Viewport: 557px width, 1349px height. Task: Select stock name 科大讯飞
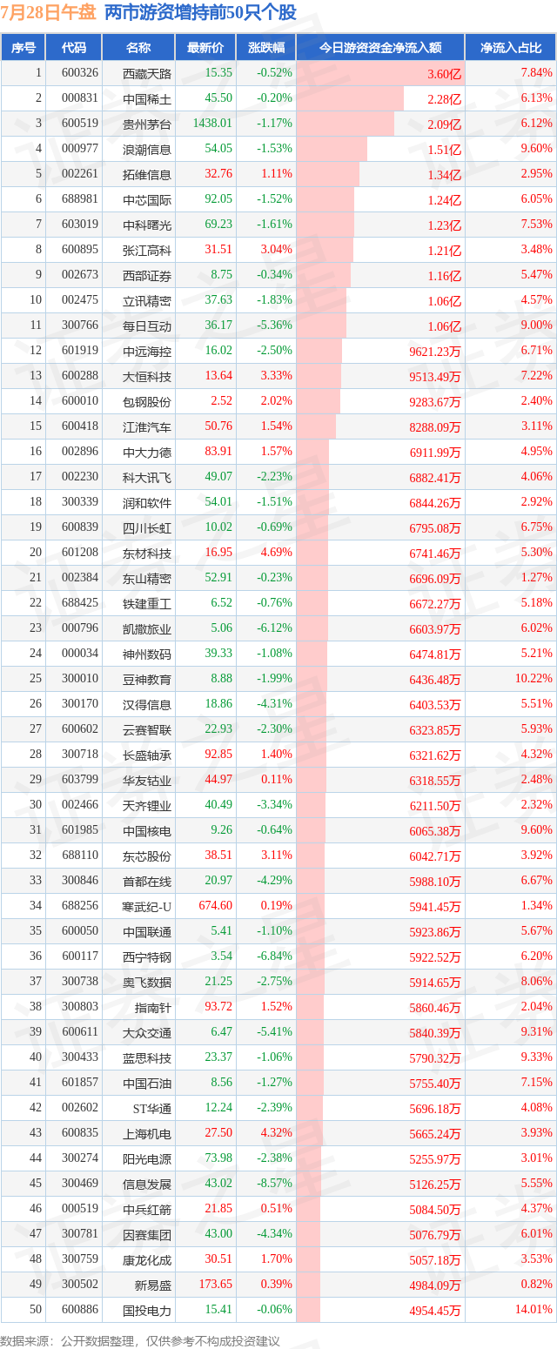click(x=147, y=478)
